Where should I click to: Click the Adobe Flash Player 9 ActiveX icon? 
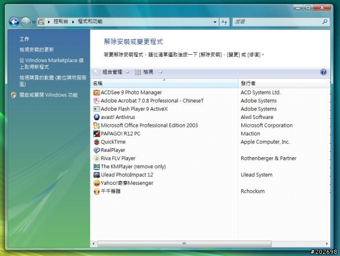(97, 109)
